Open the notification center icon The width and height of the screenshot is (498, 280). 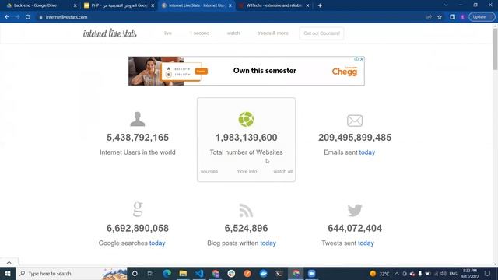click(x=488, y=273)
